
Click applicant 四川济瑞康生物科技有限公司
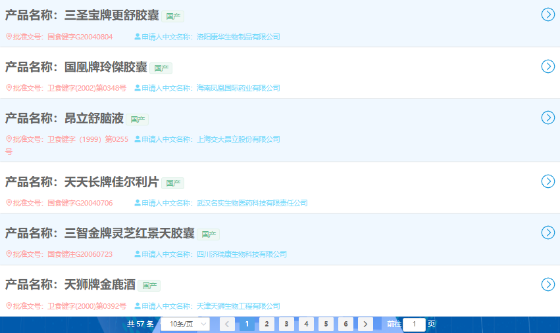click(242, 254)
